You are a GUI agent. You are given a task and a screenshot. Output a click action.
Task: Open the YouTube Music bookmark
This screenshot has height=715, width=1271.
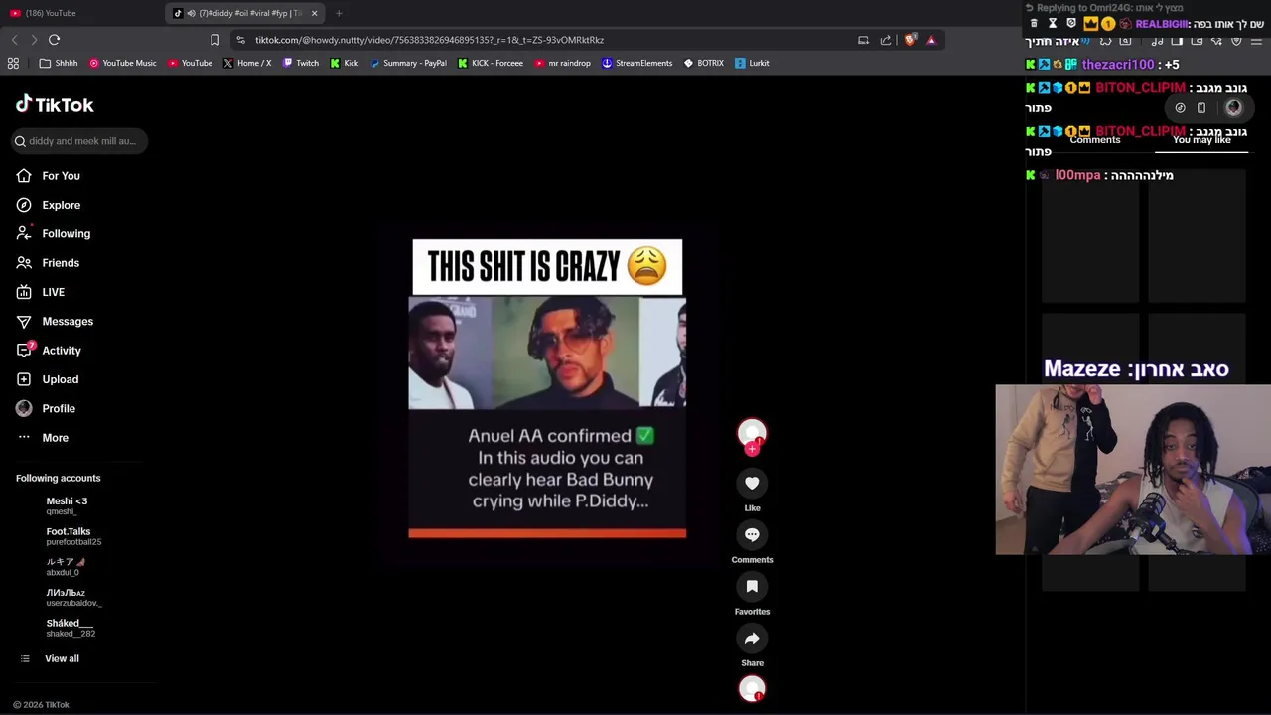(x=123, y=63)
